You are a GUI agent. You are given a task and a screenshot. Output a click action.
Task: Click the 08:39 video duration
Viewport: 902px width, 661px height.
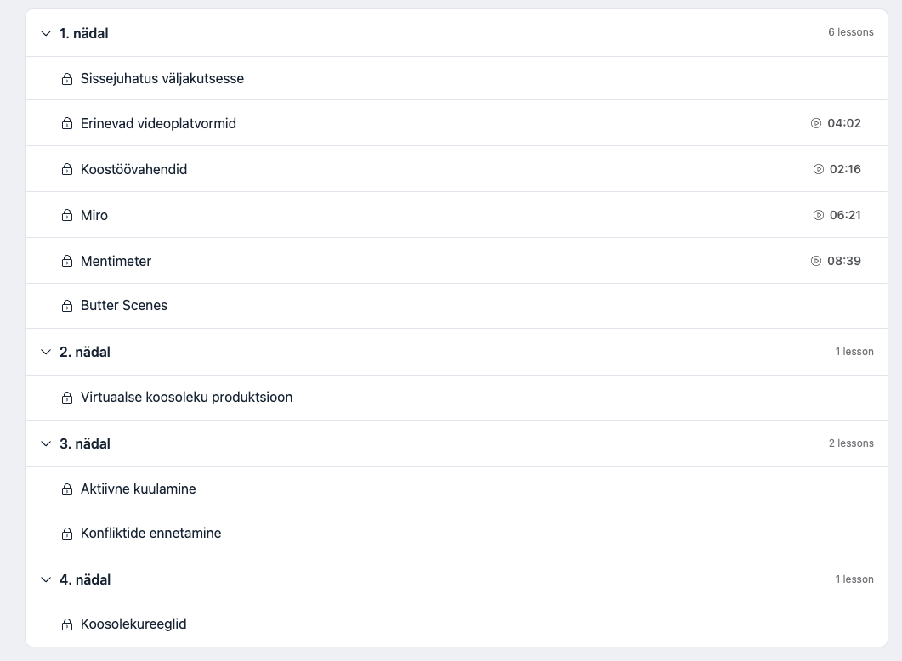click(x=844, y=261)
